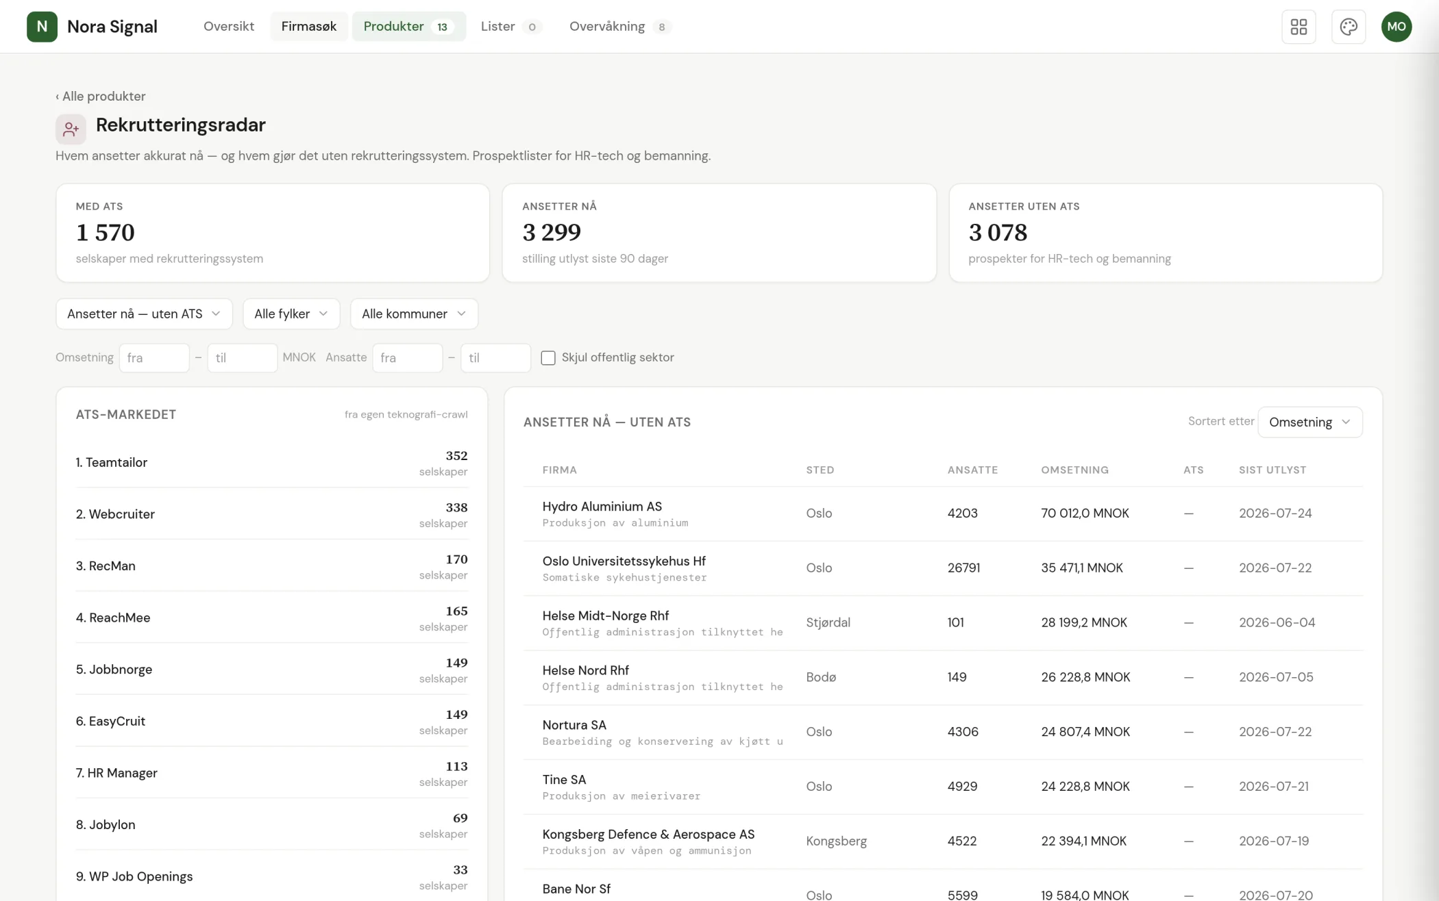Click the 26791 employees value
The width and height of the screenshot is (1439, 901).
tap(964, 568)
